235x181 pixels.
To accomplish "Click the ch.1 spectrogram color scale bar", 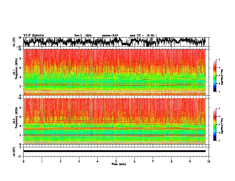I will (x=215, y=76).
